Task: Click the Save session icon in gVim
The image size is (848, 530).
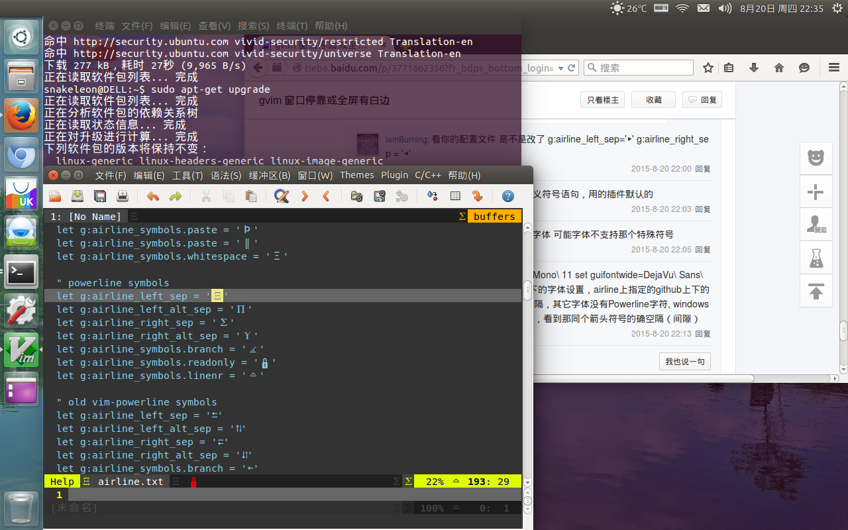Action: pyautogui.click(x=380, y=196)
